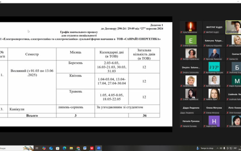The image size is (241, 151).
Task: Select the teal 'VVP' avatar participant tile
Action: 214,67
